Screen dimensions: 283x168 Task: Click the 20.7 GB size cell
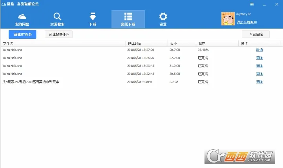175,50
